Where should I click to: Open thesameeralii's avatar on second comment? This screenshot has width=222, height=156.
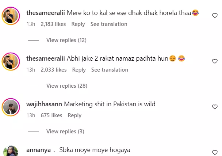(11, 62)
